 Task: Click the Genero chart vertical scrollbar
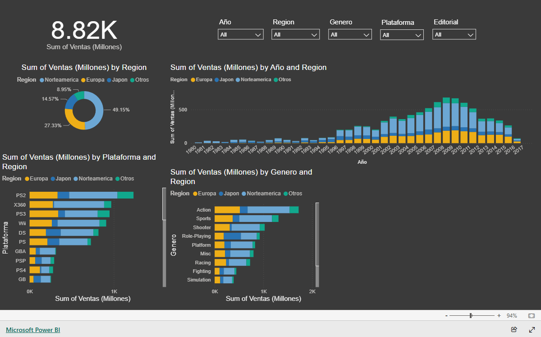click(317, 245)
